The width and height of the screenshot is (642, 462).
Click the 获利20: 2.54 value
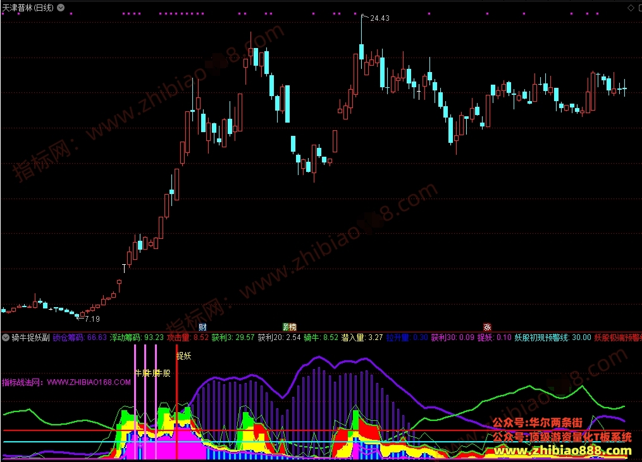click(x=279, y=337)
